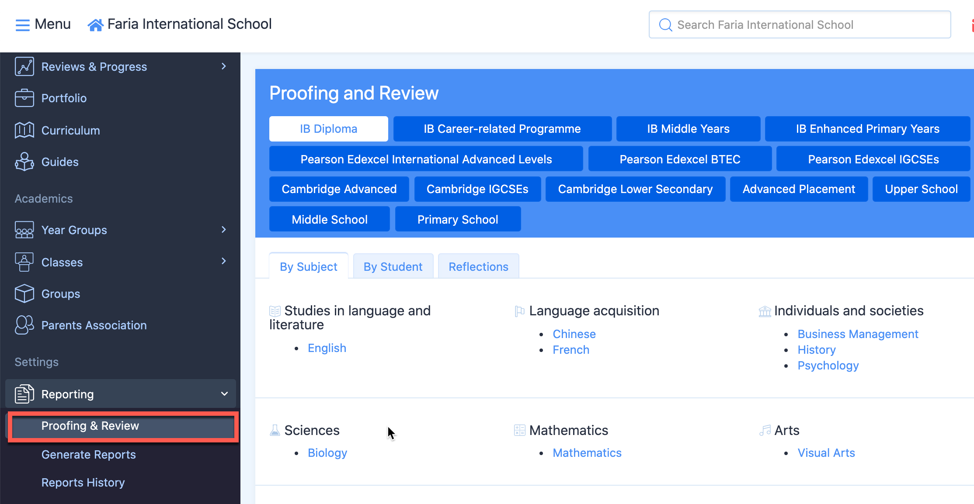Click the Guides icon in sidebar
The height and width of the screenshot is (504, 974).
24,162
